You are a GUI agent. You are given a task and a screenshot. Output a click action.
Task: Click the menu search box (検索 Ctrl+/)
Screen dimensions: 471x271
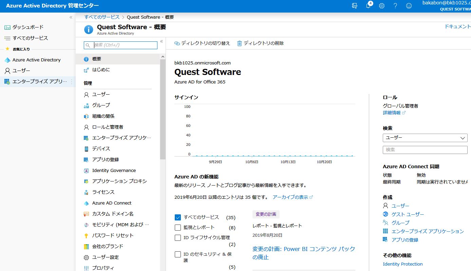pyautogui.click(x=121, y=45)
